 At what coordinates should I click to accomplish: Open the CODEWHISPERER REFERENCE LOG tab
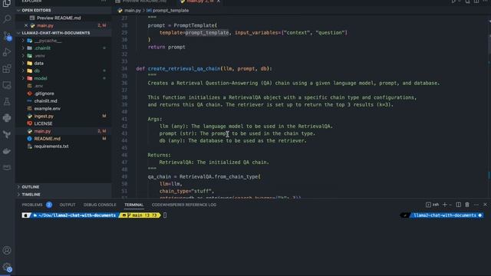[184, 205]
